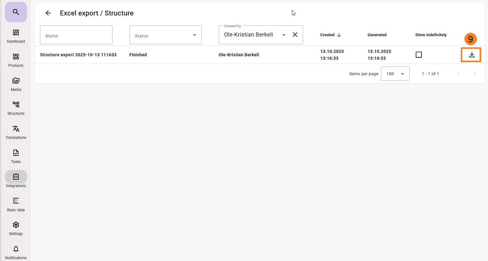
Task: Open the Translations page
Action: (x=16, y=132)
